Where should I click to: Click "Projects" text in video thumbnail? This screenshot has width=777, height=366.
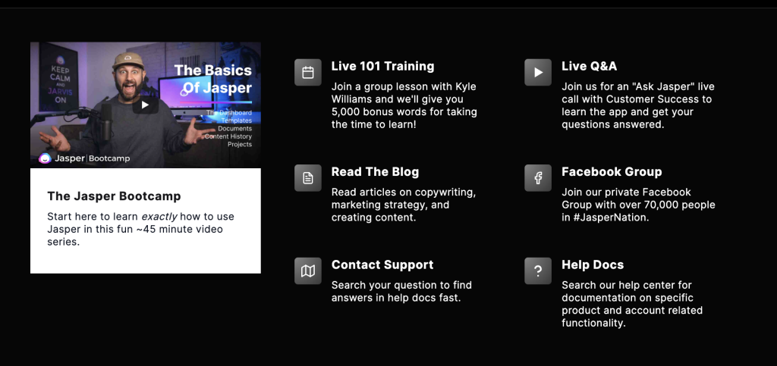tap(240, 145)
